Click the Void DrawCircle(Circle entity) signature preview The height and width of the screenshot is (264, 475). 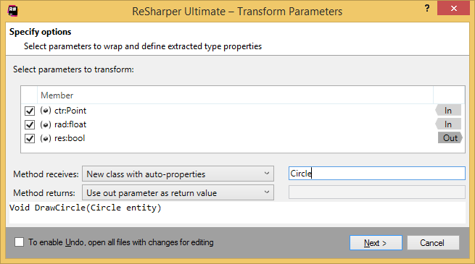[x=85, y=208]
